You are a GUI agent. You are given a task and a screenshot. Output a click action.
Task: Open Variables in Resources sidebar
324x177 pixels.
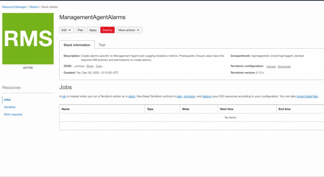click(10, 107)
